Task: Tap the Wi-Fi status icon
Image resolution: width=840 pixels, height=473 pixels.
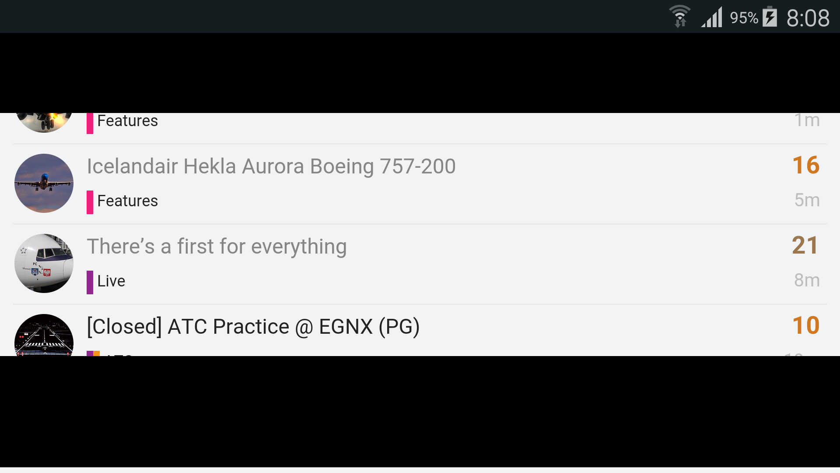Action: coord(679,17)
